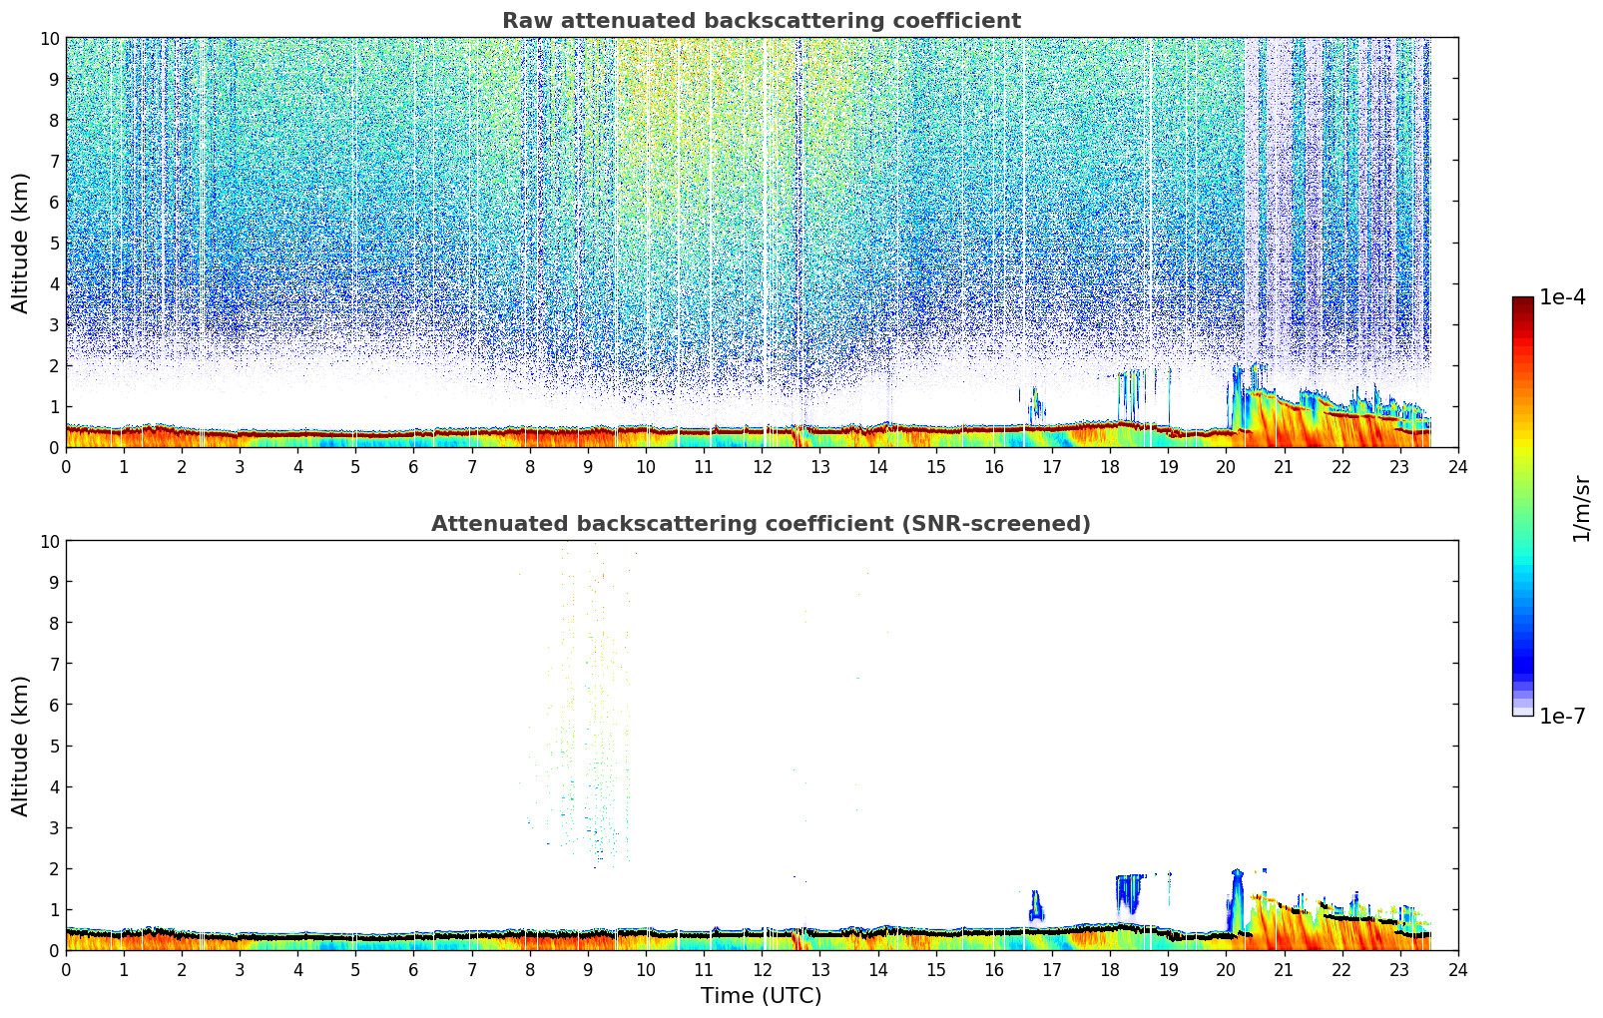Click the 'Time (UTC)' axis label
The image size is (1603, 1018).
pos(761,995)
